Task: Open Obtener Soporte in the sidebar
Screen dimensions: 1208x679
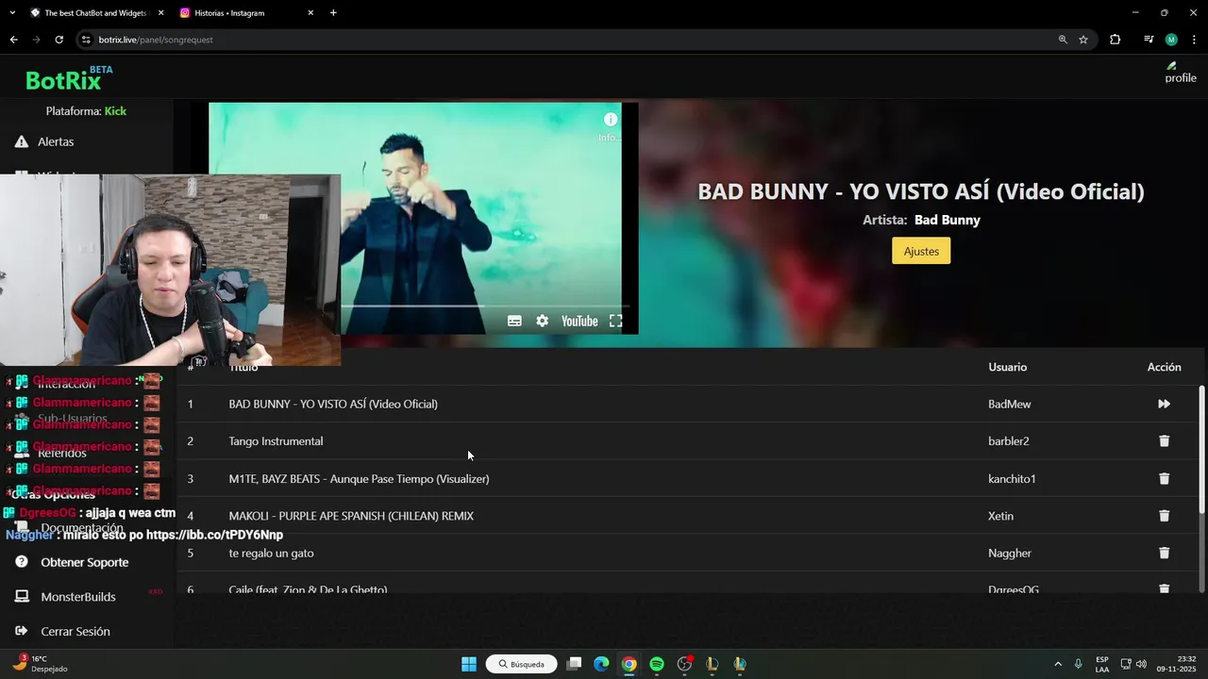Action: pos(85,562)
